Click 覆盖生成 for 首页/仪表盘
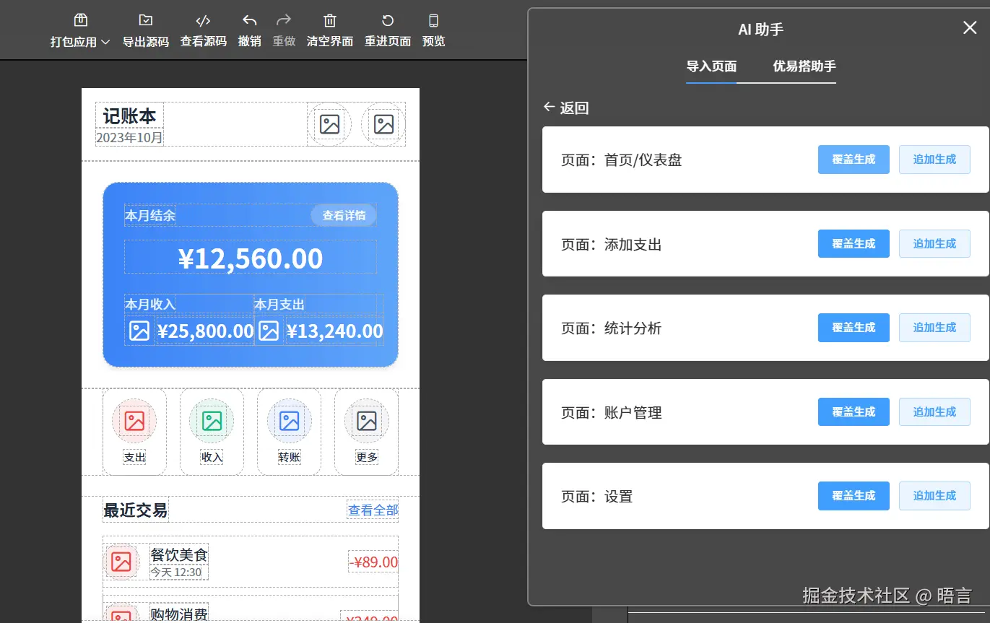The height and width of the screenshot is (623, 990). click(854, 160)
